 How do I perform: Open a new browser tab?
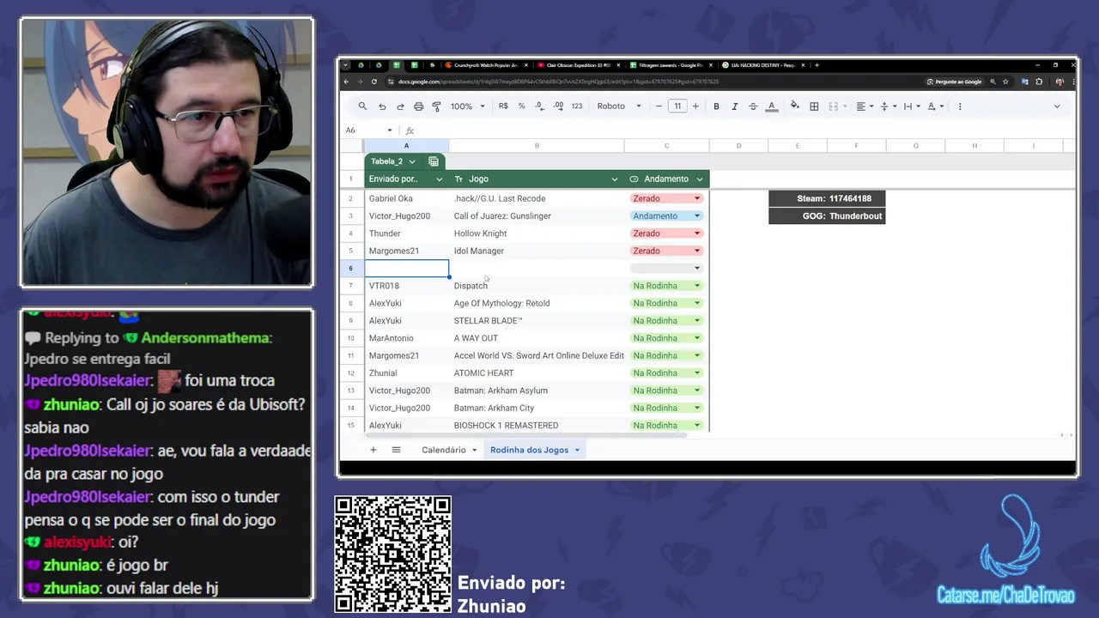click(817, 65)
